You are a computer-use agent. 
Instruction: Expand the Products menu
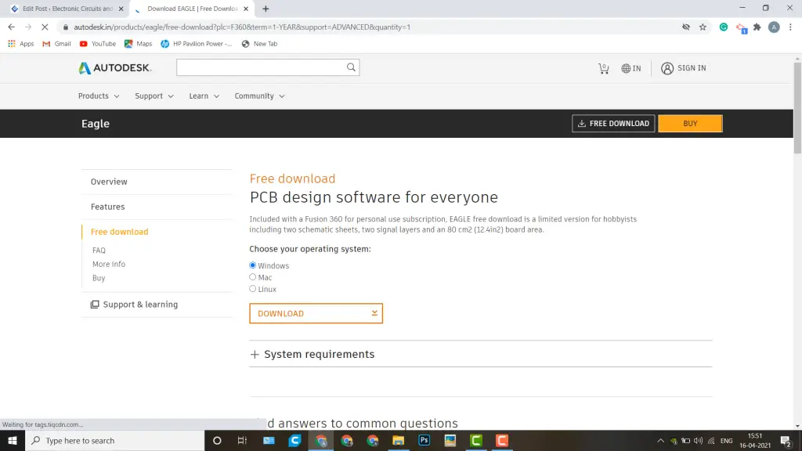click(x=99, y=96)
